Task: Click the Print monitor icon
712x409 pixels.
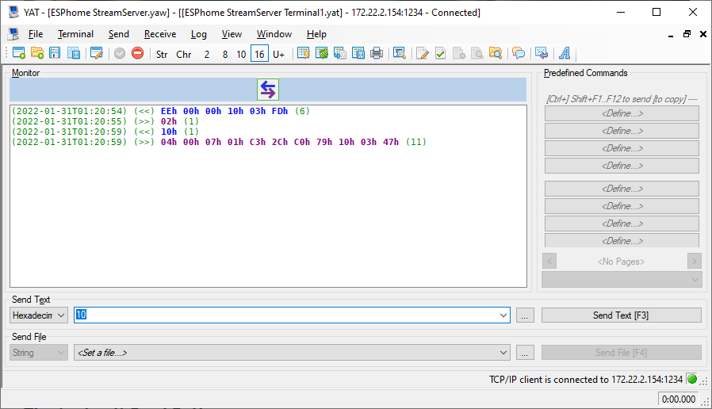Action: click(377, 54)
